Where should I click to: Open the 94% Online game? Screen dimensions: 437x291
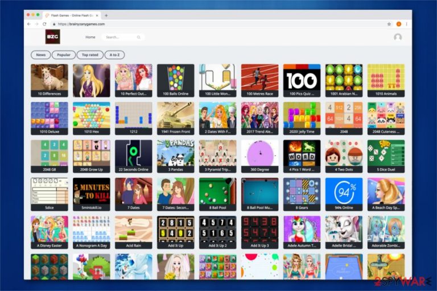(344, 194)
